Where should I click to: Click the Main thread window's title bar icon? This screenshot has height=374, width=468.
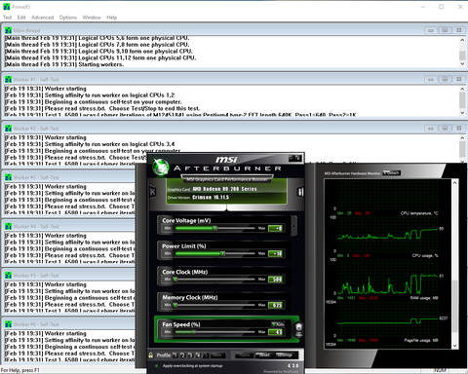pyautogui.click(x=8, y=30)
